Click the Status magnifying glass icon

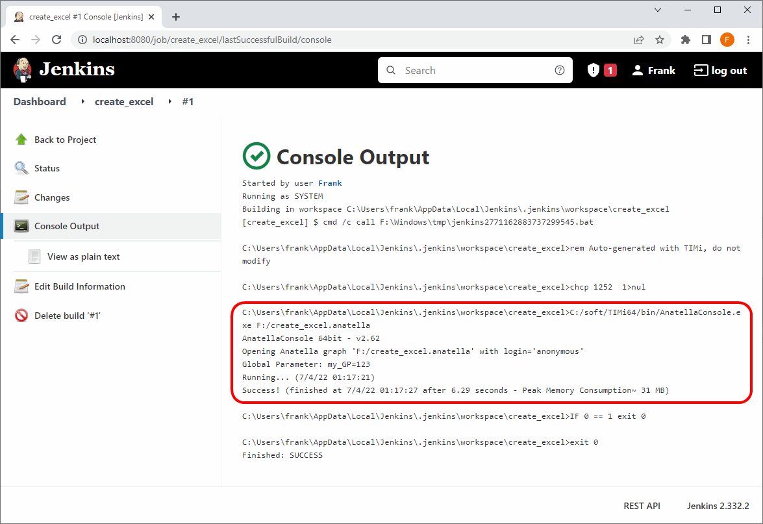[x=21, y=168]
